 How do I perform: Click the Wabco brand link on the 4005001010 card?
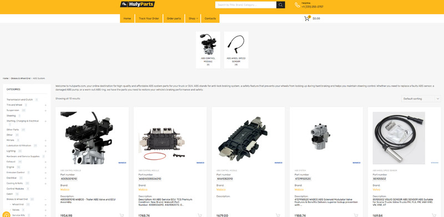click(65, 189)
